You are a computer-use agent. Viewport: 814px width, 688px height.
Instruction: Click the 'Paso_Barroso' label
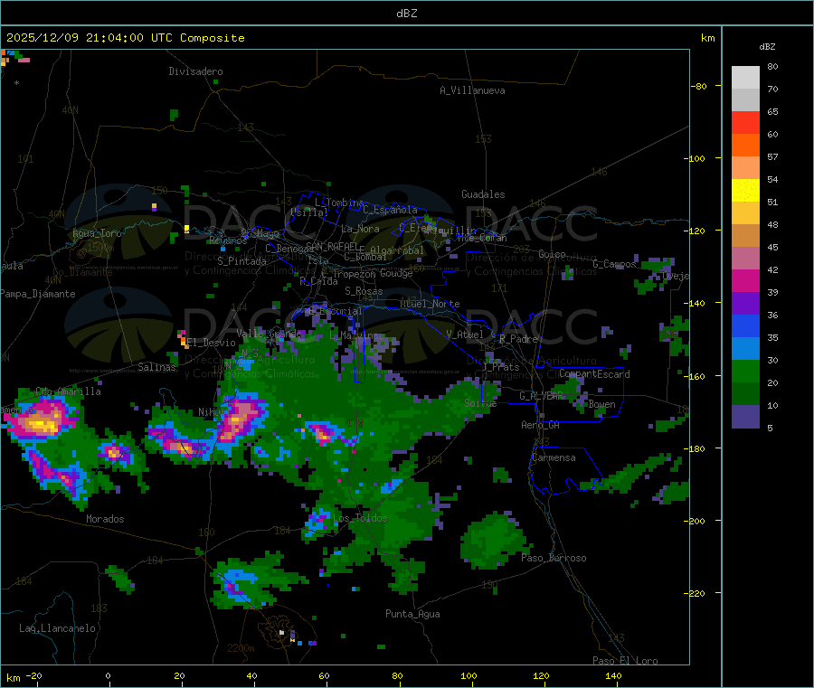(x=554, y=558)
